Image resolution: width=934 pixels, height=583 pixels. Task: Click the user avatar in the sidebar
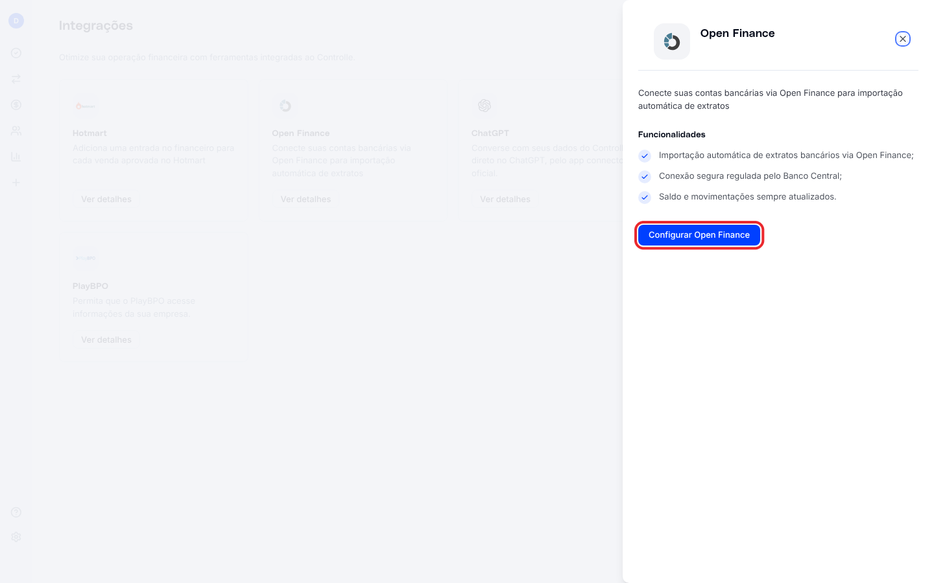tap(16, 21)
